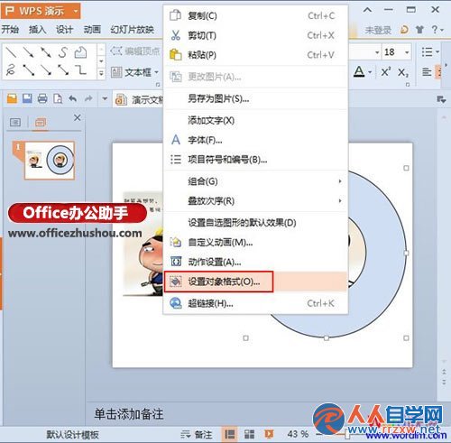
Task: Click the Undo arrow icon
Action: [x=72, y=98]
